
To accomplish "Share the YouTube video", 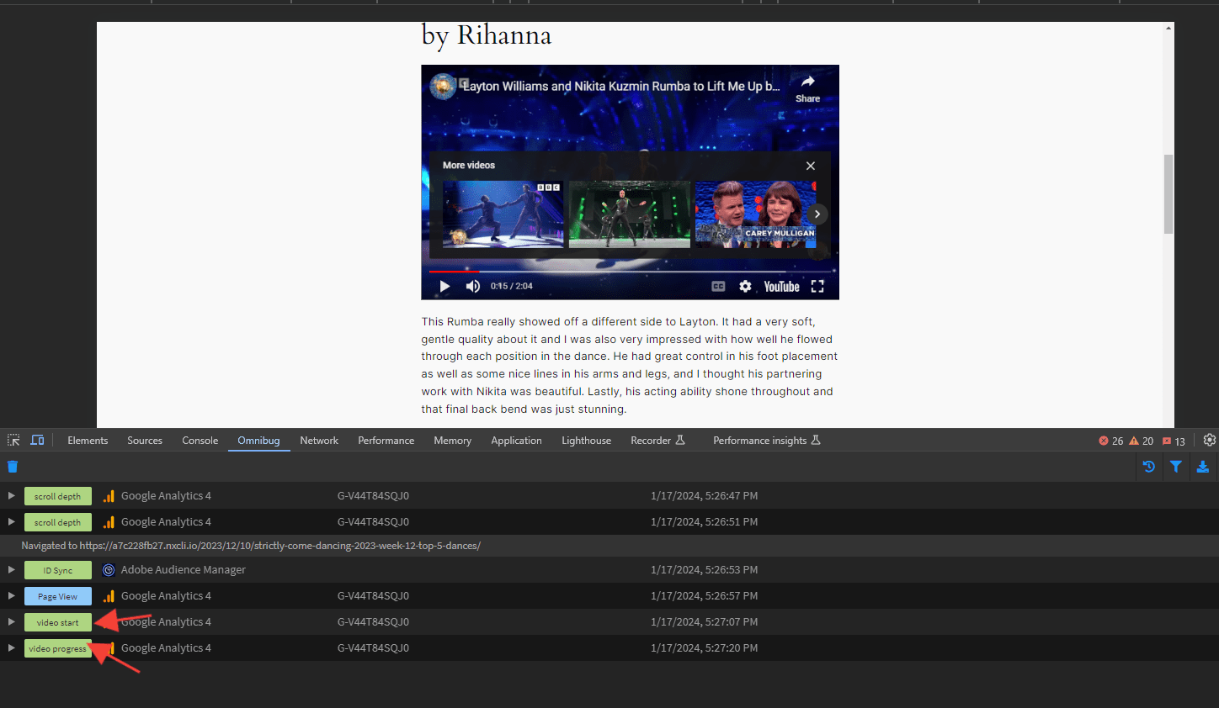I will click(x=807, y=87).
